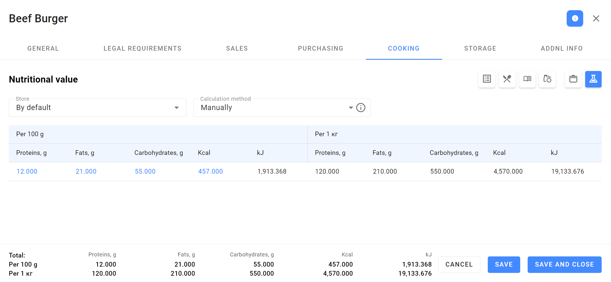Click the Nutritional value heading
This screenshot has width=611, height=282.
(x=43, y=79)
